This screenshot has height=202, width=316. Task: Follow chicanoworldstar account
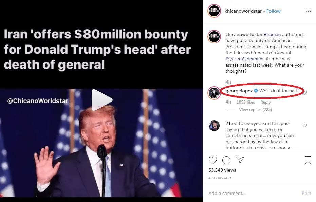[273, 11]
